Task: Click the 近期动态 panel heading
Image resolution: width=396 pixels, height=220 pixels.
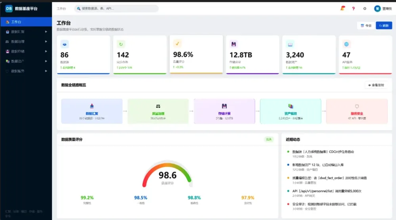Action: (x=293, y=140)
